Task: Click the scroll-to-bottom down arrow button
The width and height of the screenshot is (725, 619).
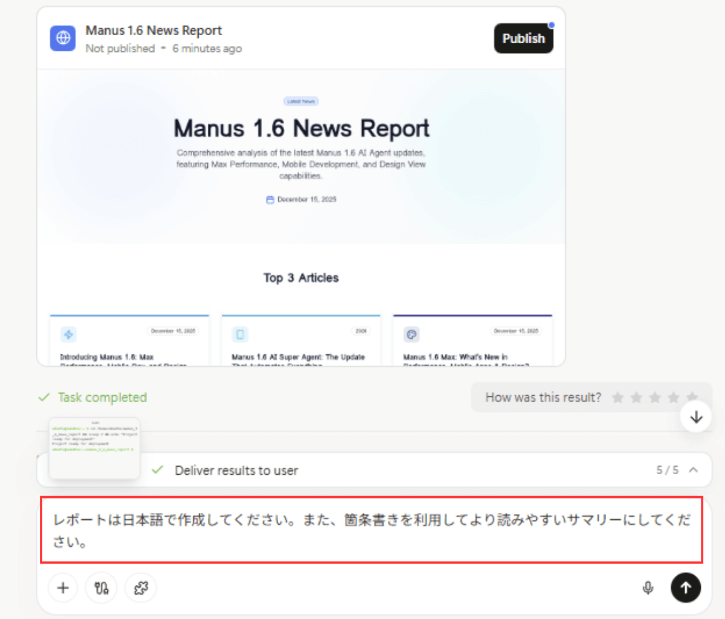Action: [696, 417]
